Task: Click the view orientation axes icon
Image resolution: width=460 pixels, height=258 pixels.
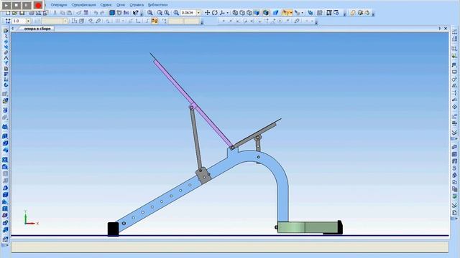Action: (x=222, y=13)
